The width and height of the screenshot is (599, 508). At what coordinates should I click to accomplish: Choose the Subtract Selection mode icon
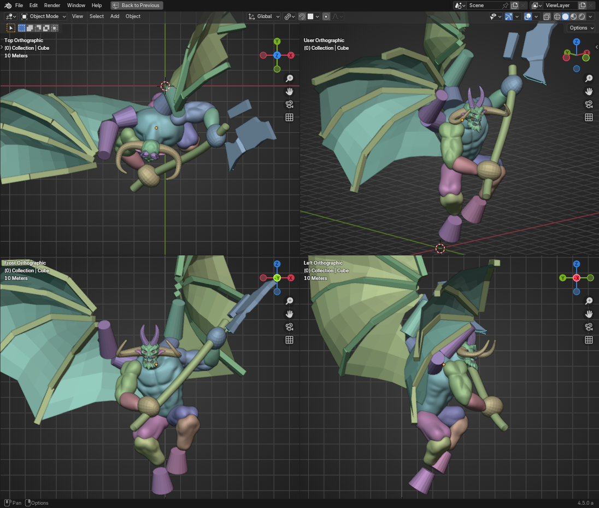(38, 28)
